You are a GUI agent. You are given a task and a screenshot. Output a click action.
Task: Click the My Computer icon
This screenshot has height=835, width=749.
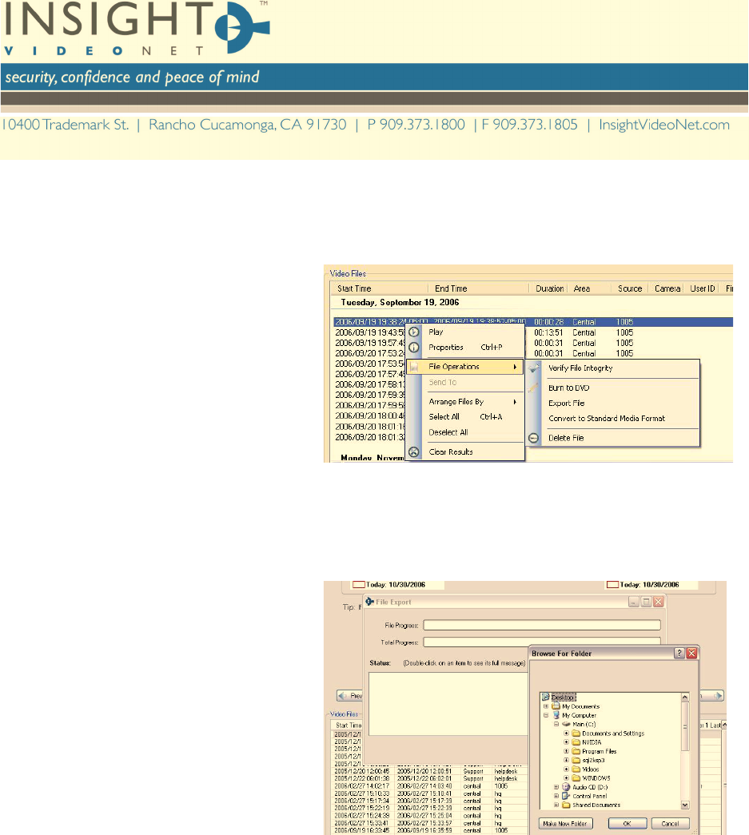pyautogui.click(x=556, y=715)
